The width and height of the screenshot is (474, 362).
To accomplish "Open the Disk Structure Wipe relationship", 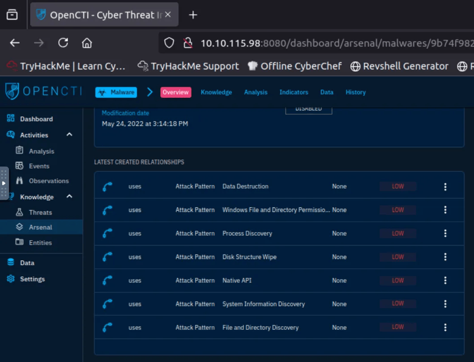I will tap(249, 257).
